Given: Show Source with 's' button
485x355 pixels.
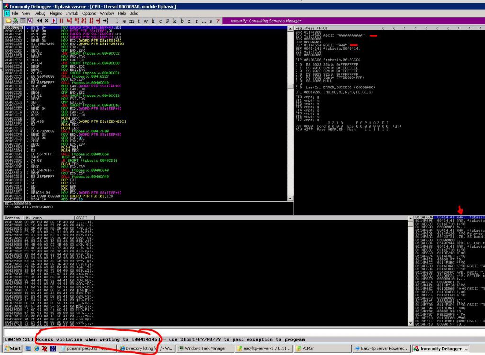Looking at the screenshot, I should pos(211,21).
